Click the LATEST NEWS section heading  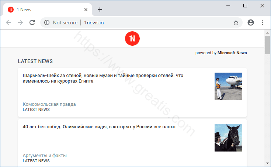35,61
